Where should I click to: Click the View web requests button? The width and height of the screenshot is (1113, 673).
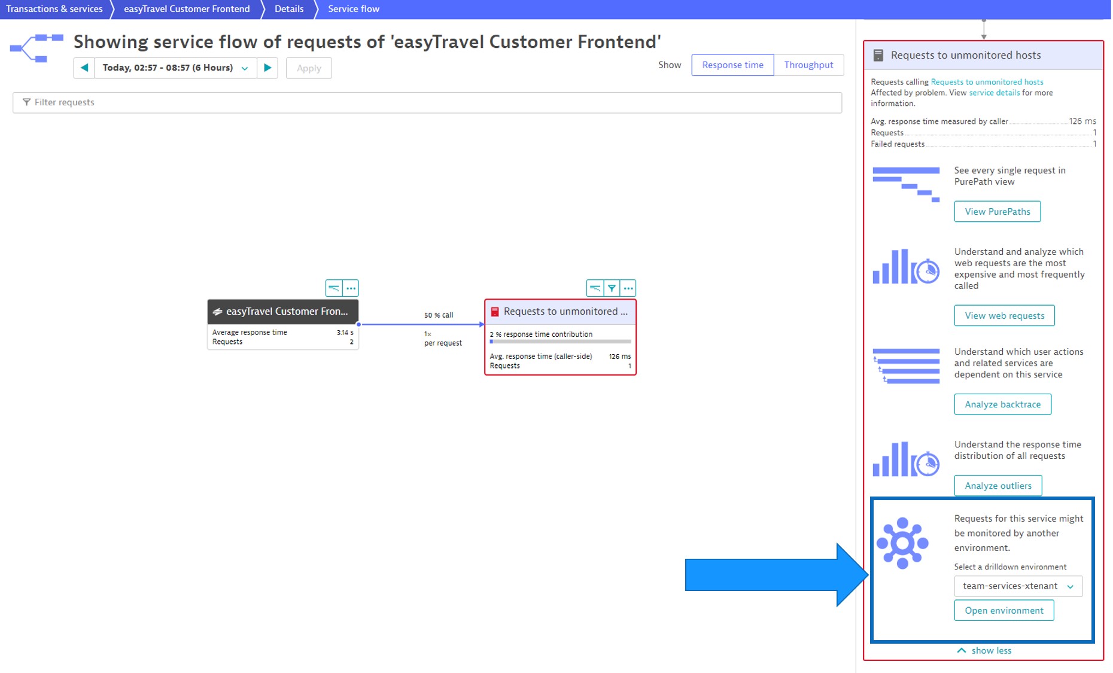point(1004,315)
